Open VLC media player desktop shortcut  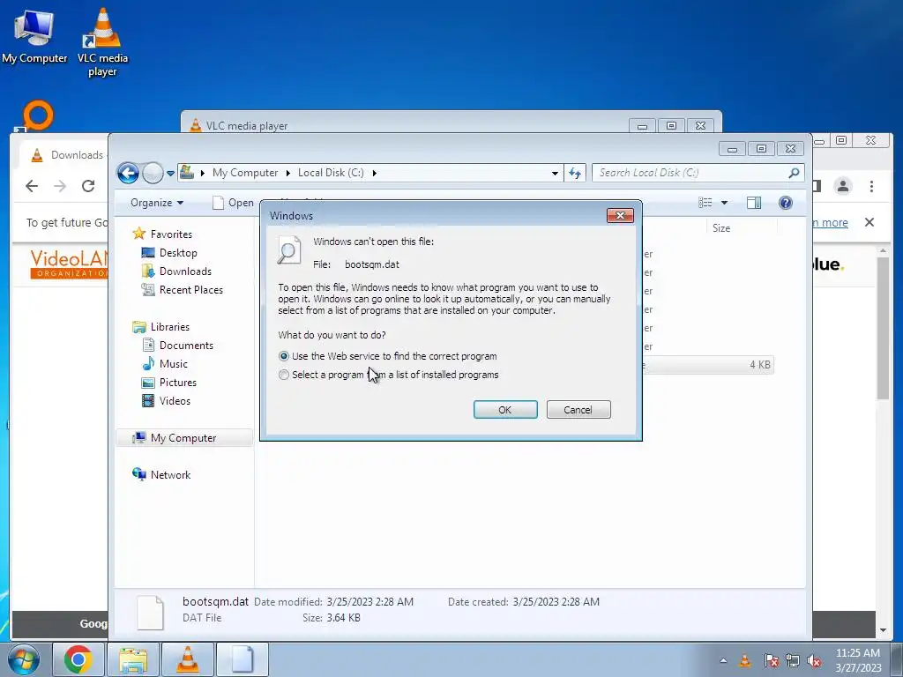click(102, 41)
